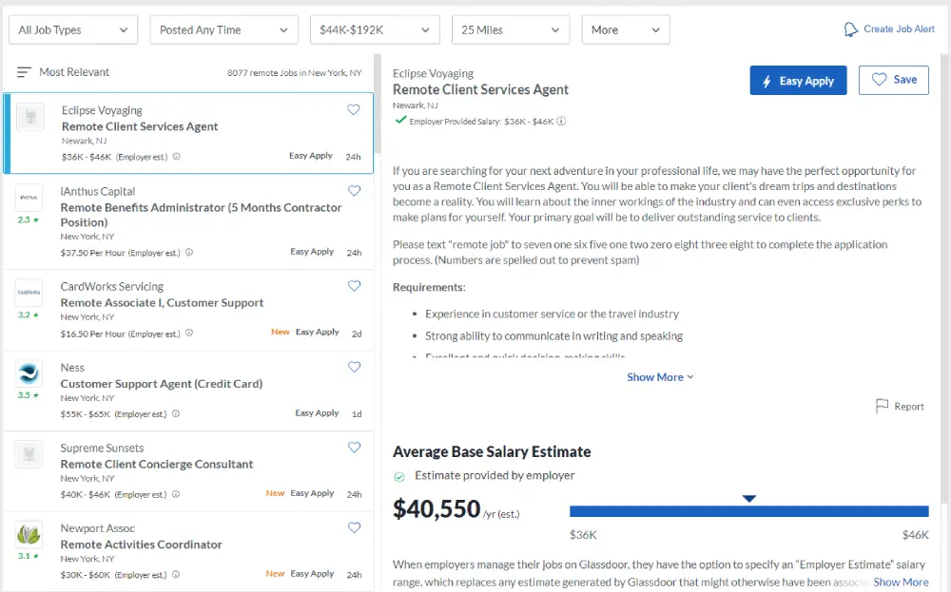Open Remote Client Concierge Consultant listing
The height and width of the screenshot is (592, 951).
point(157,464)
